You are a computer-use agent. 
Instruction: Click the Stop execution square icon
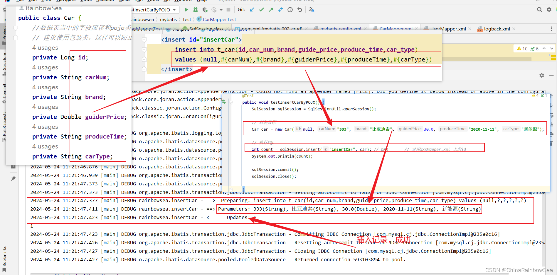(228, 10)
